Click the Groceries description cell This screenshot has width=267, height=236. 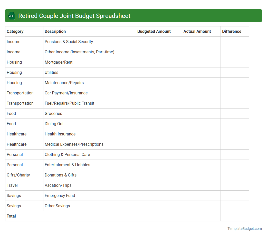pyautogui.click(x=53, y=113)
